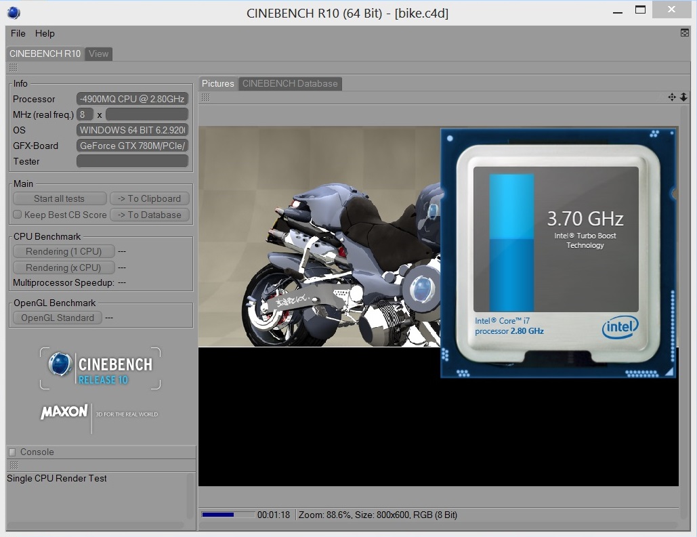The image size is (697, 537).
Task: Click the render progress bar
Action: [228, 515]
